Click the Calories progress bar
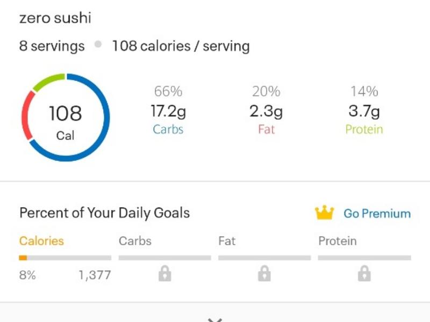Image resolution: width=430 pixels, height=322 pixels. click(x=65, y=258)
